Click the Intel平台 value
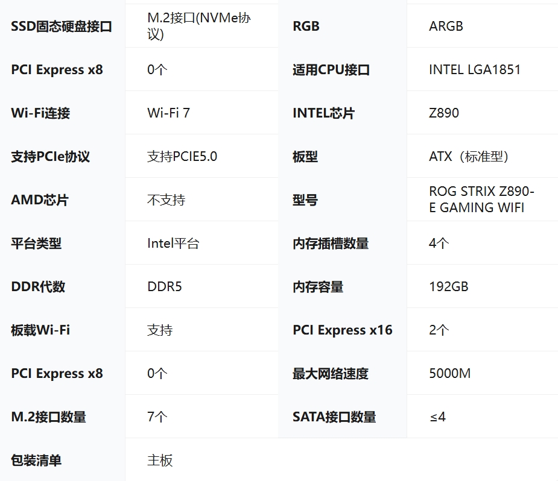The image size is (558, 481). tap(173, 244)
